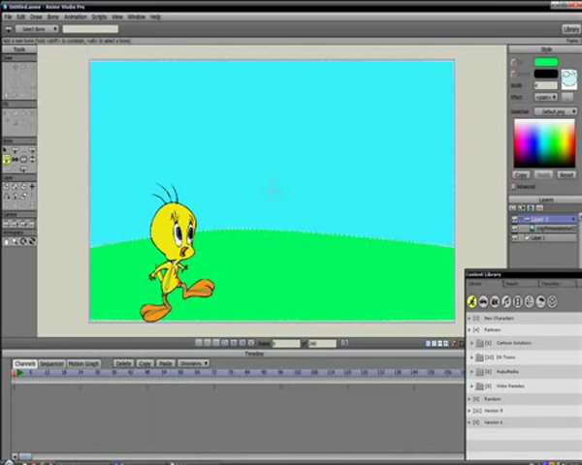This screenshot has width=582, height=465.
Task: Click the seventh category icon in Content Library
Action: pos(541,301)
